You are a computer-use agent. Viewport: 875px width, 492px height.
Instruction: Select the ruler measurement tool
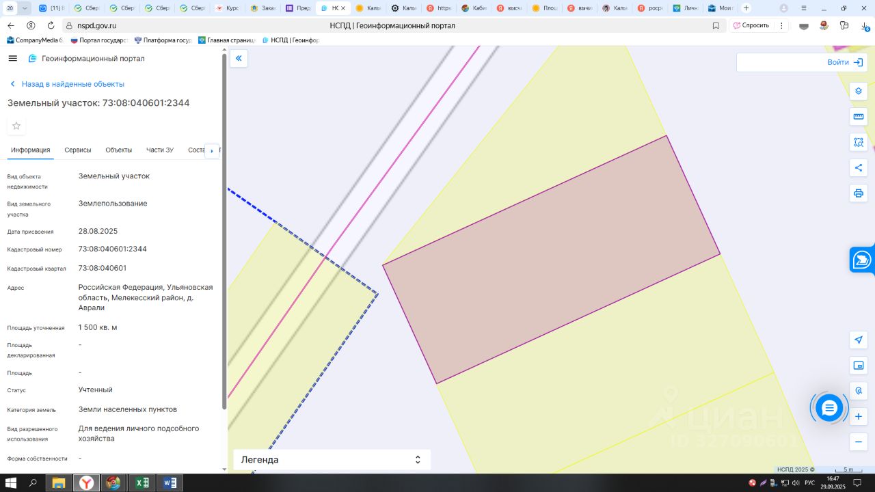click(x=859, y=117)
